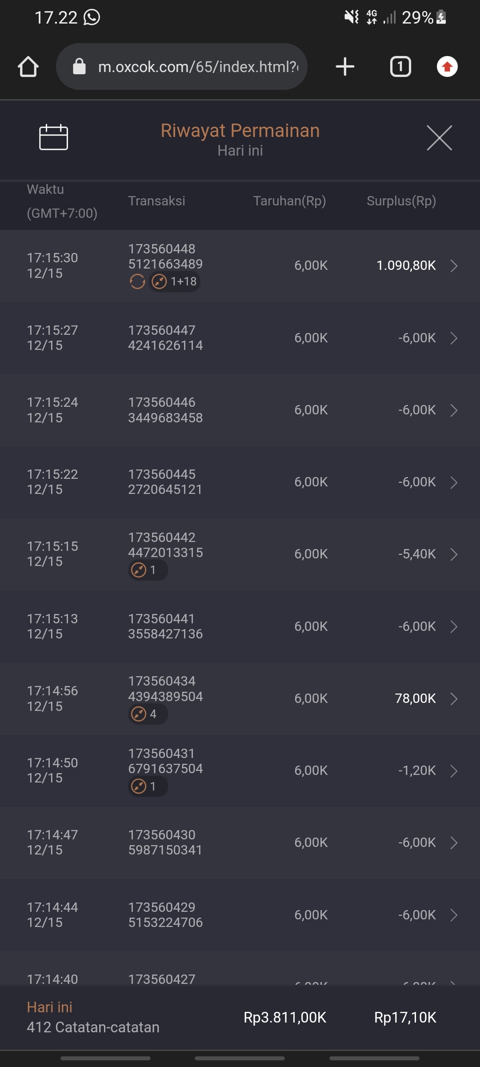Expand the 78,00K surplus record chevron

[454, 699]
